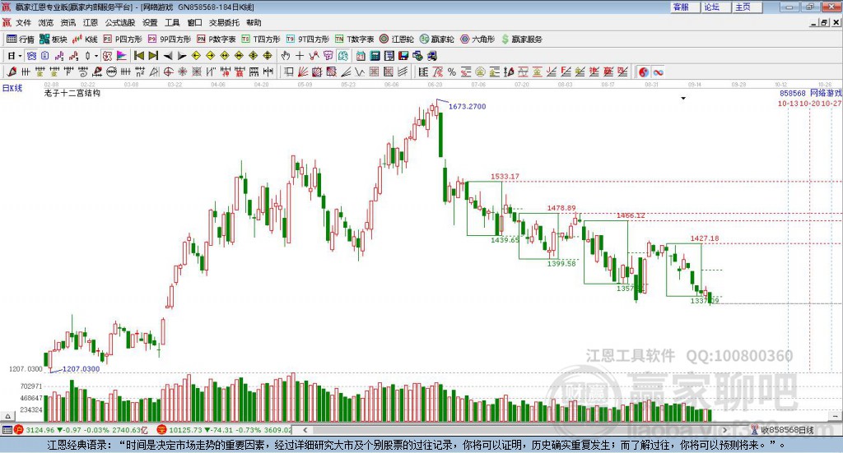
Task: Open the 浏览 menu
Action: (x=46, y=22)
